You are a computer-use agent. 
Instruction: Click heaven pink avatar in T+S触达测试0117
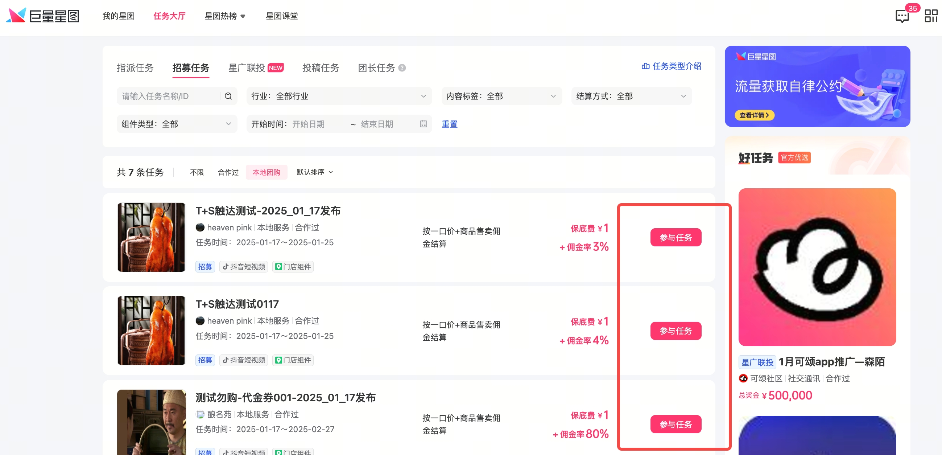(200, 321)
